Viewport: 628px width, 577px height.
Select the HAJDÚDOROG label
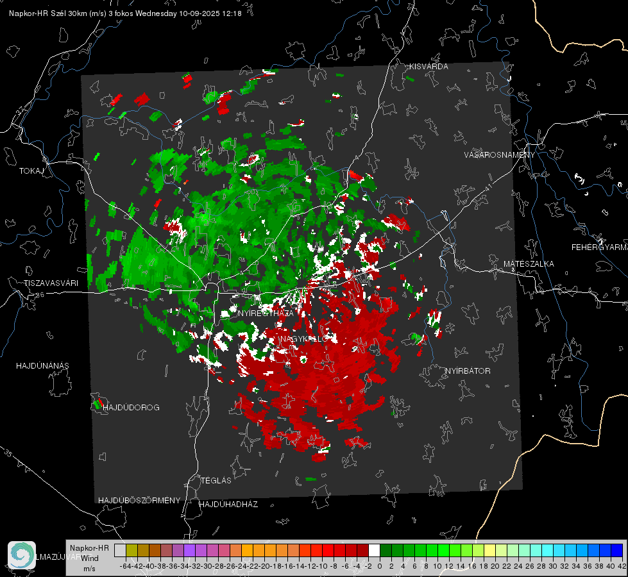[x=131, y=408]
